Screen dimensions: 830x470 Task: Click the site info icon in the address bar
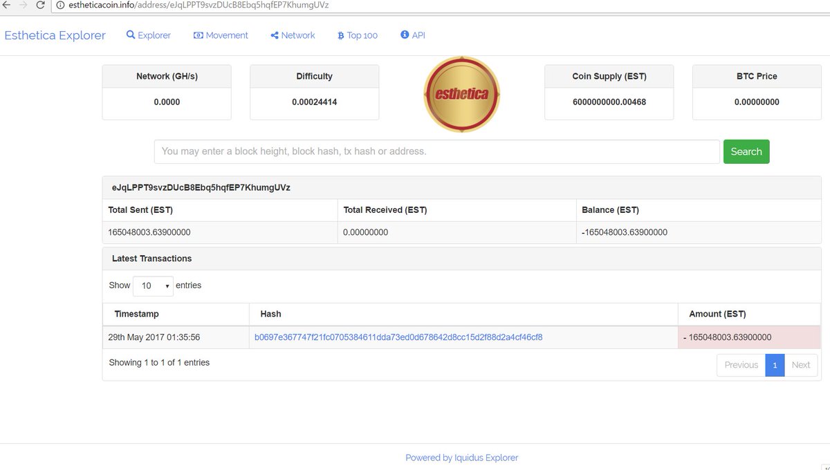(60, 5)
